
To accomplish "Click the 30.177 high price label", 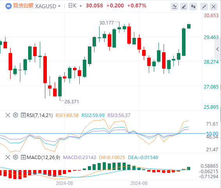I will tap(107, 23).
